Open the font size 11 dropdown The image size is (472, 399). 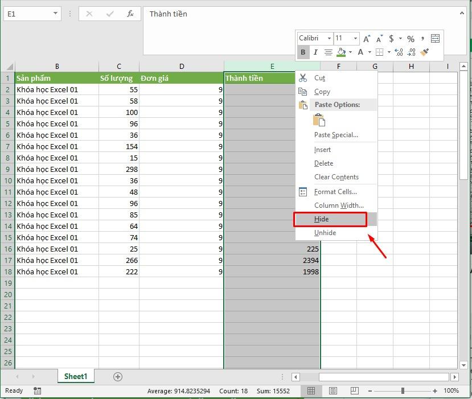[x=355, y=38]
